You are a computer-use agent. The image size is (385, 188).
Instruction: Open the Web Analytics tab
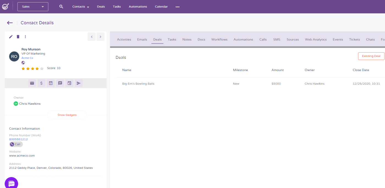pyautogui.click(x=315, y=39)
